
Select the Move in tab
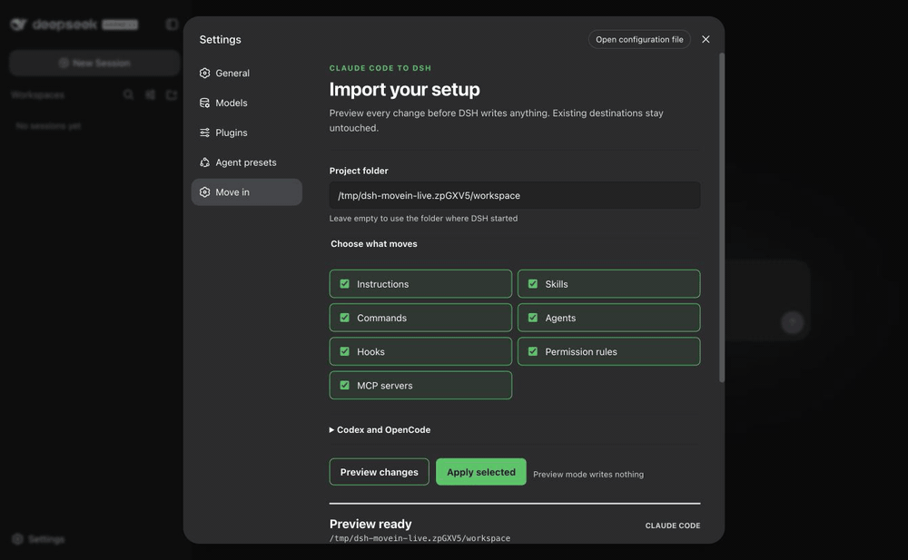(247, 192)
